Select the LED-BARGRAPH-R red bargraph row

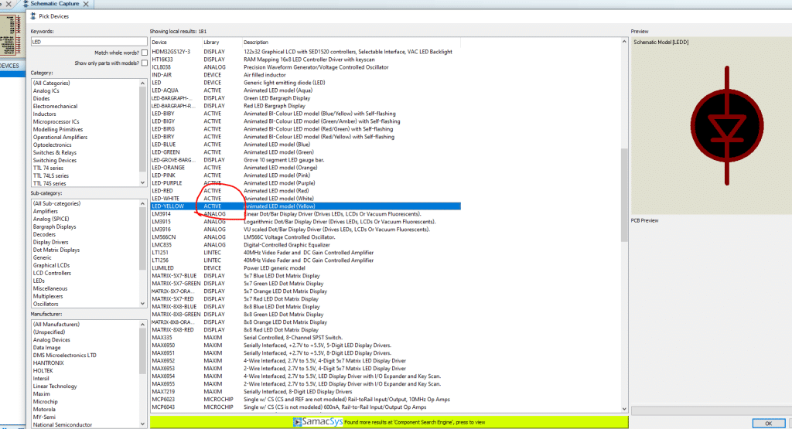(x=306, y=106)
